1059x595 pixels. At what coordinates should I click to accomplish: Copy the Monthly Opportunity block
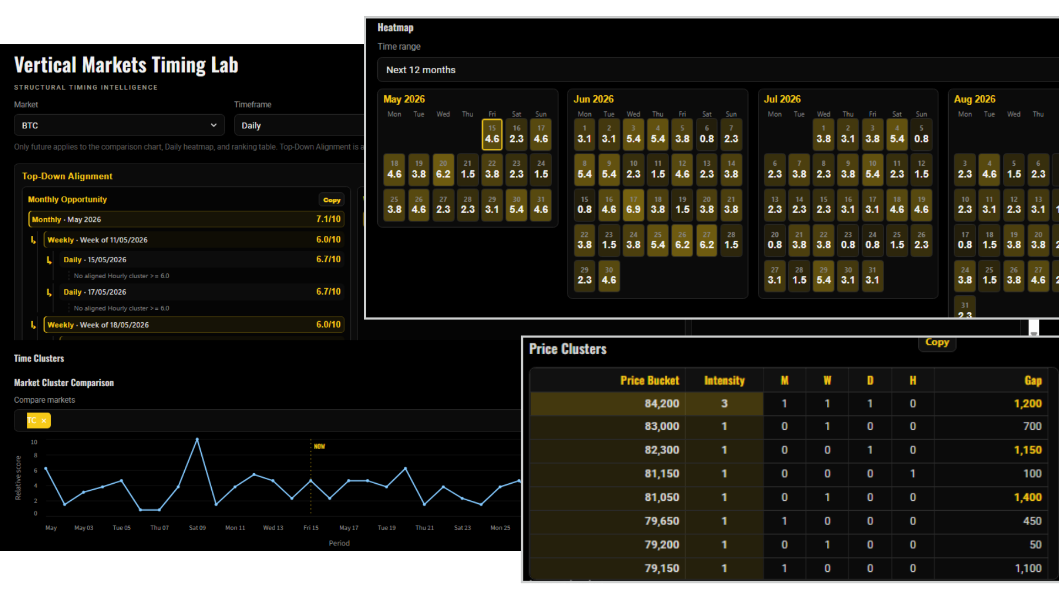tap(331, 200)
